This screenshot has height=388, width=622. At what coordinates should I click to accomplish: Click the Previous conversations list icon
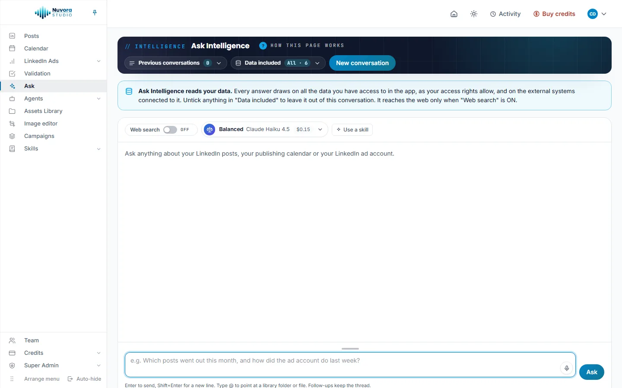click(132, 63)
